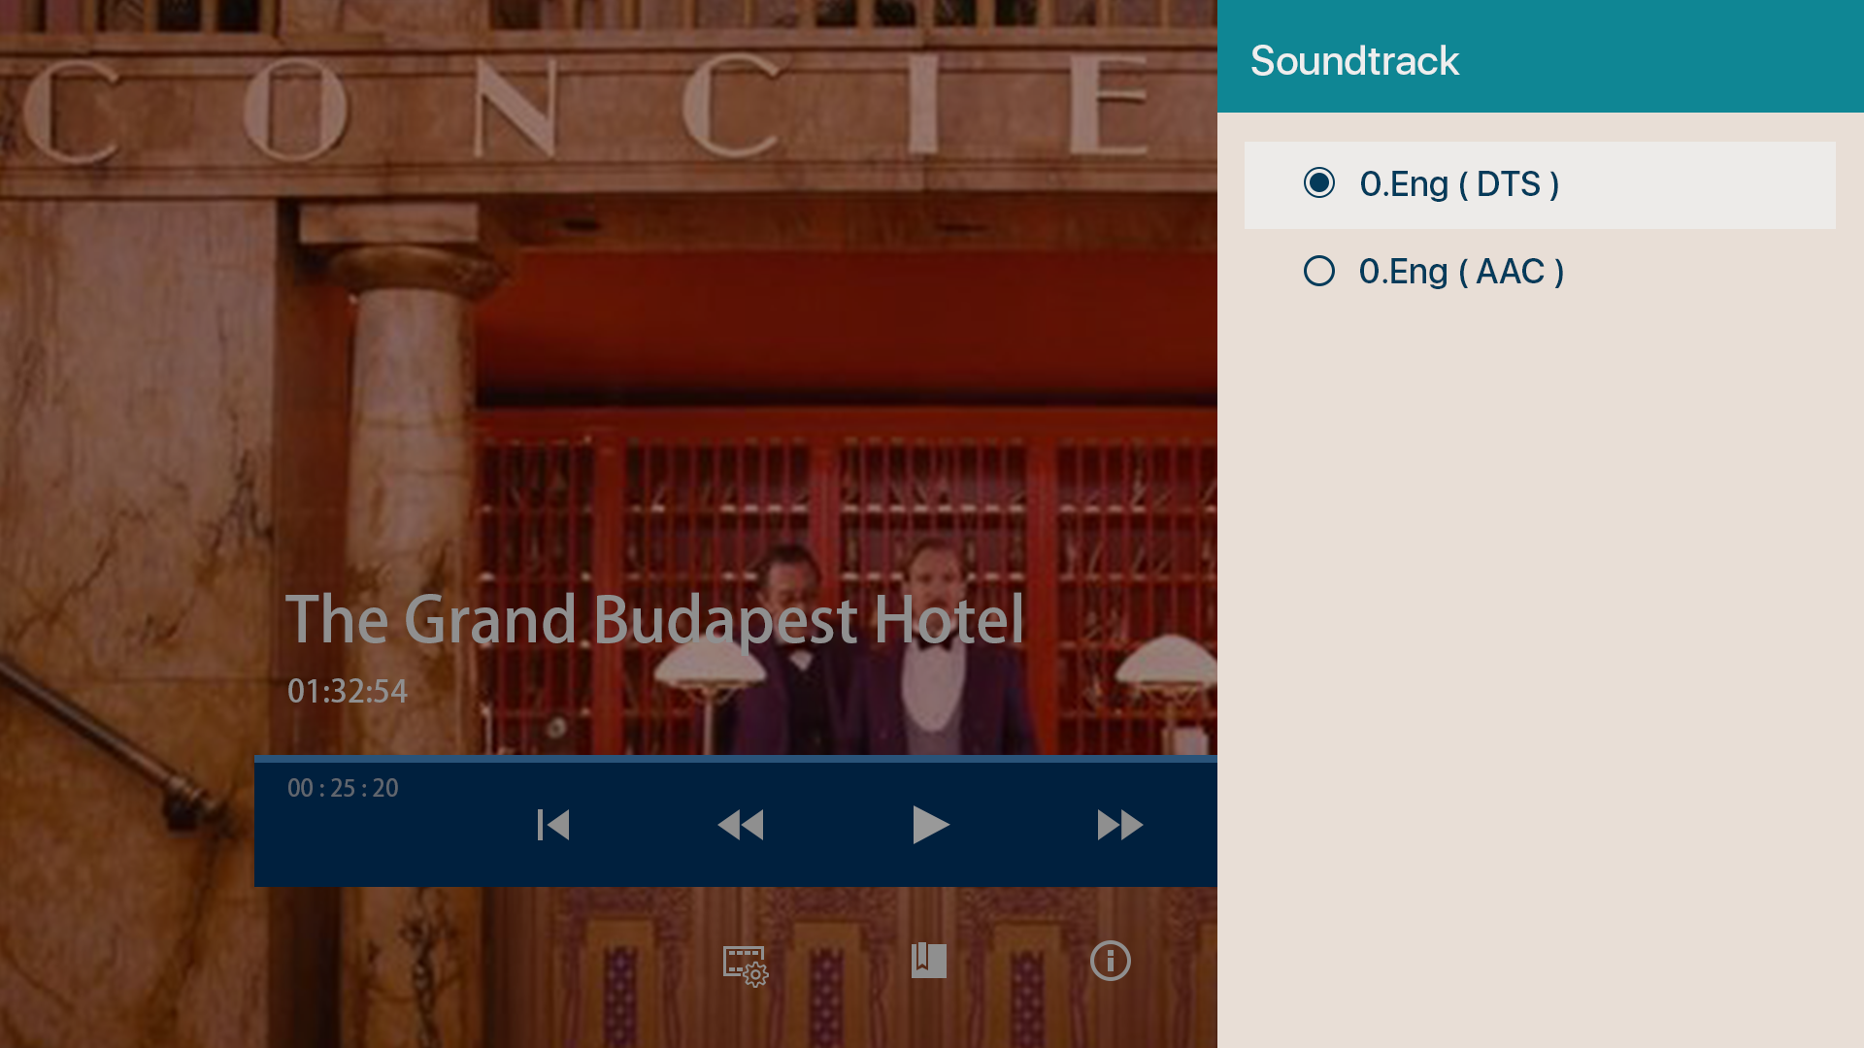The height and width of the screenshot is (1048, 1864).
Task: Click the dark playback control bar
Action: 736,825
